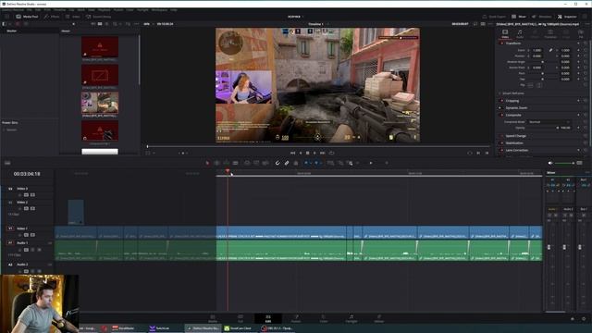
Task: Adjust the Rotation Angle slider
Action: point(543,62)
